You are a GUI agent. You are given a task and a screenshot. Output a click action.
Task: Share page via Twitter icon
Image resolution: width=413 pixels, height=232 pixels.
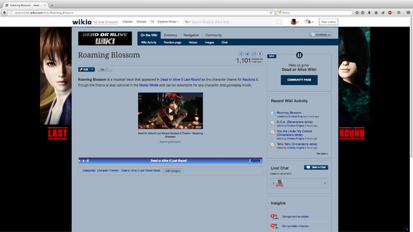click(x=247, y=54)
